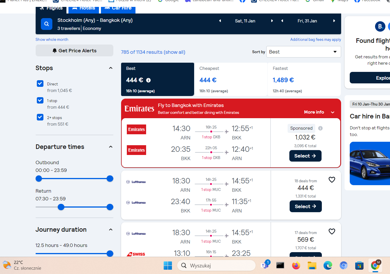Click Stockholm (Any) - Bangkok (Any) route text
This screenshot has width=390, height=274.
point(95,20)
